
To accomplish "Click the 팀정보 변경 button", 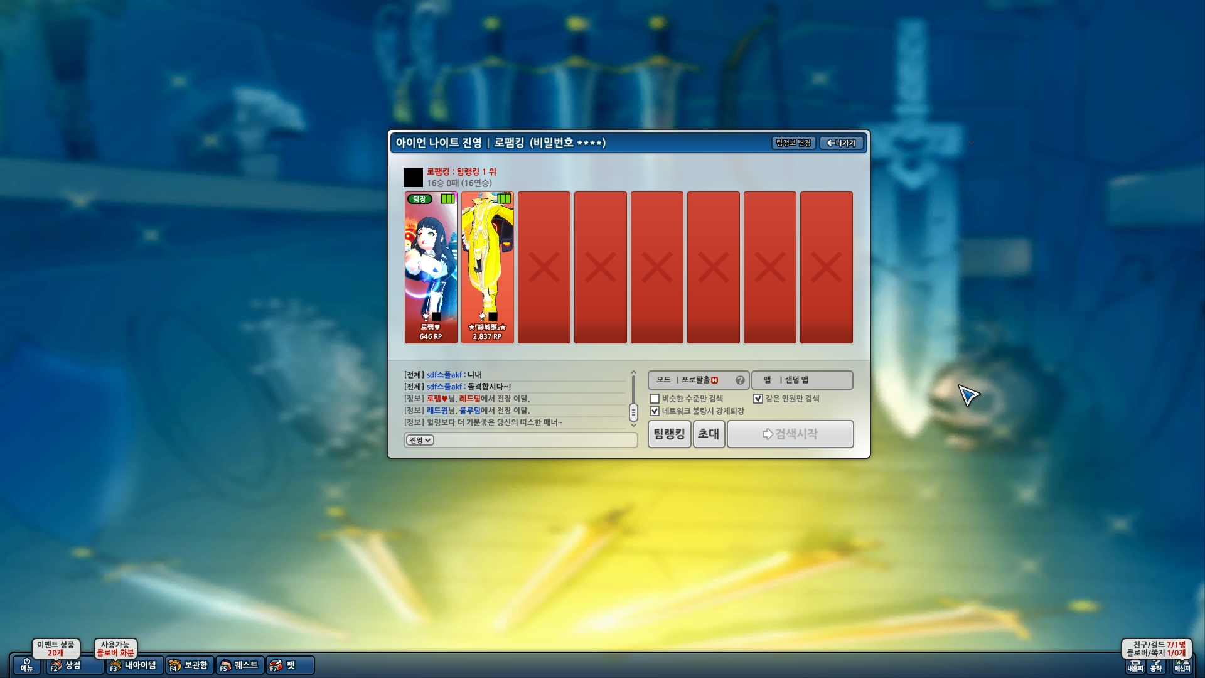I will [793, 143].
